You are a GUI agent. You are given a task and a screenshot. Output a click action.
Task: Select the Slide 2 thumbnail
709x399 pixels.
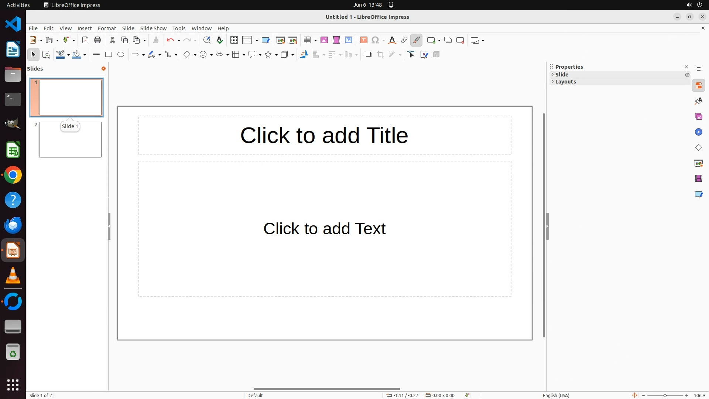click(70, 140)
